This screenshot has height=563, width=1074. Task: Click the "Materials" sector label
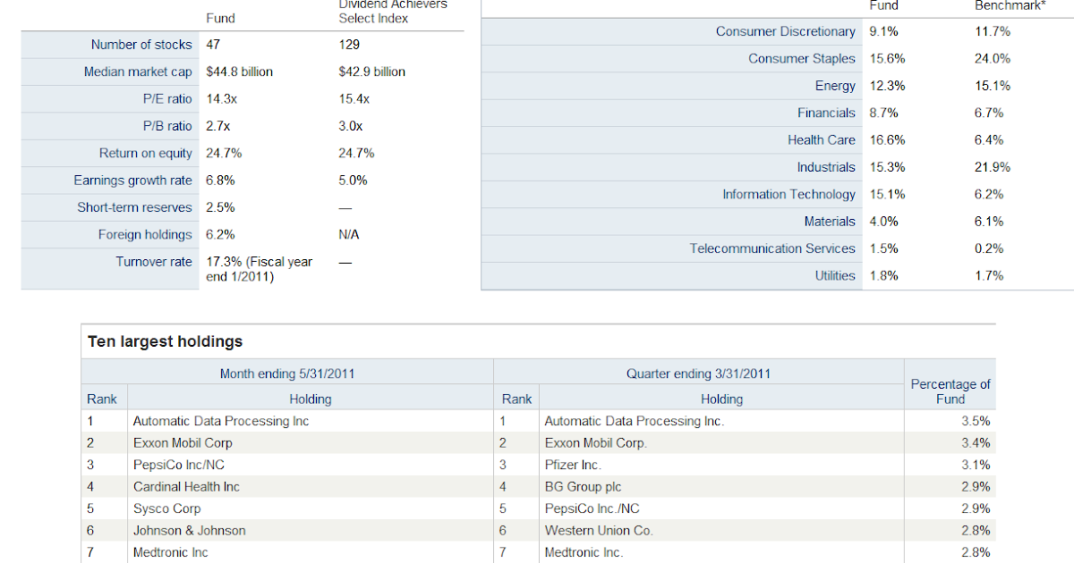tap(830, 222)
